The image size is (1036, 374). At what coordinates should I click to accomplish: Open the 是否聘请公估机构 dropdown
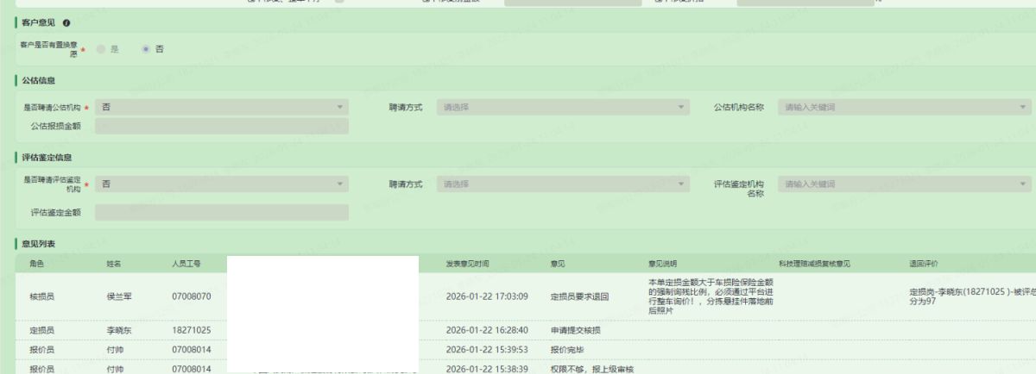click(x=221, y=108)
